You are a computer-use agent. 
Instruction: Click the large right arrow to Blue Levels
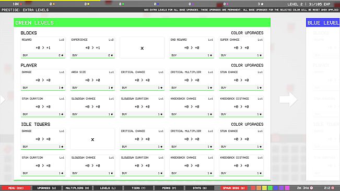click(x=288, y=100)
